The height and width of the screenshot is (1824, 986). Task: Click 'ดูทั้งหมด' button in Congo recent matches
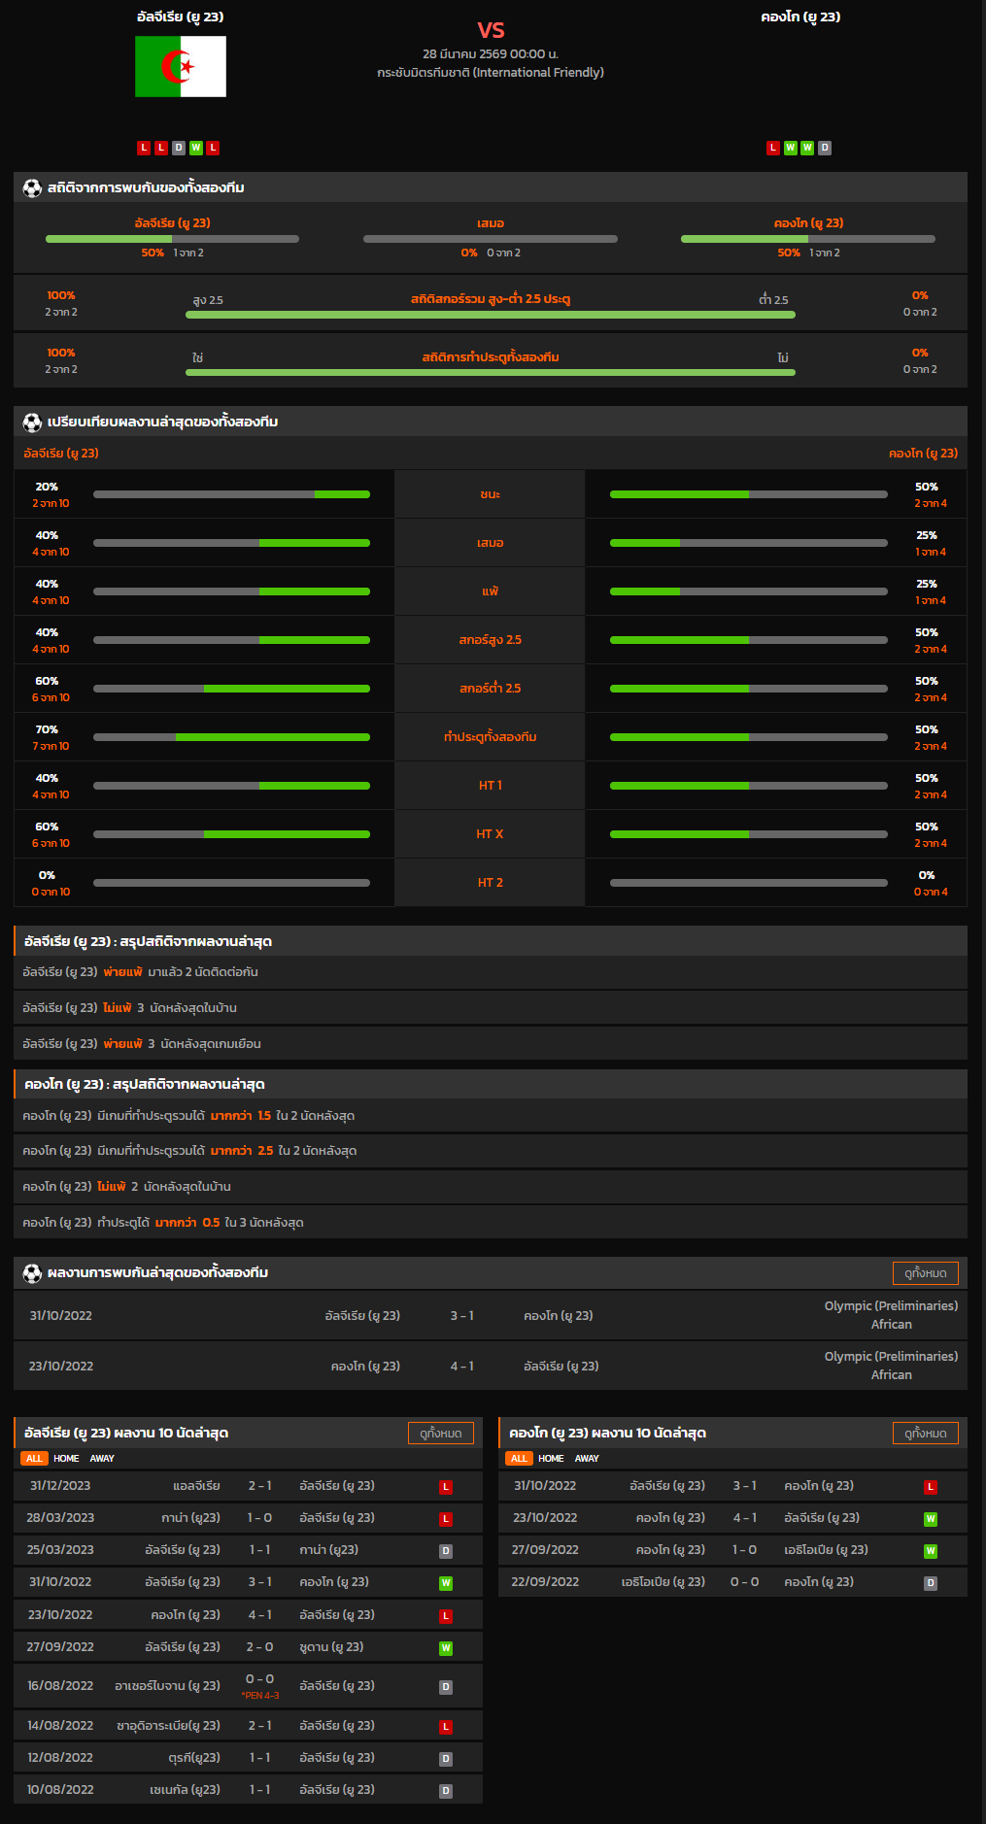925,1433
